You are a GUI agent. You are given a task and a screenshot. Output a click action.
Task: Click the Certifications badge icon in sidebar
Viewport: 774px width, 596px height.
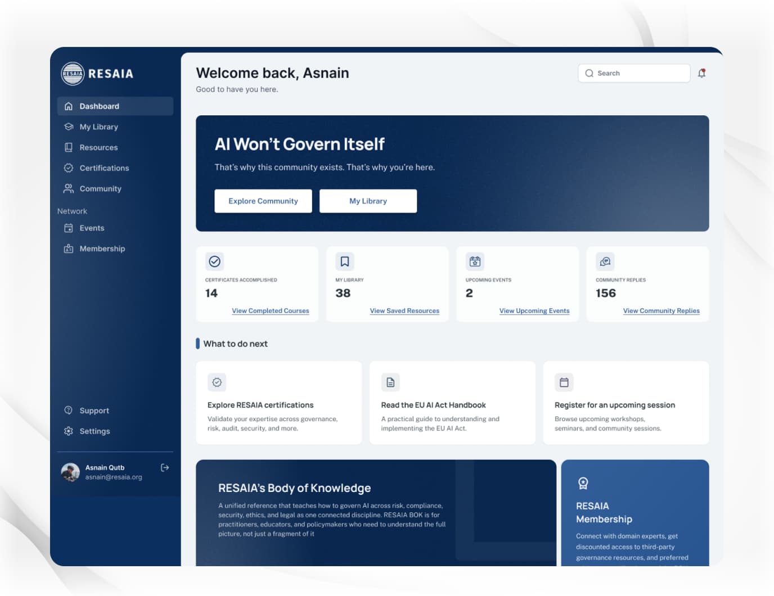pos(69,168)
